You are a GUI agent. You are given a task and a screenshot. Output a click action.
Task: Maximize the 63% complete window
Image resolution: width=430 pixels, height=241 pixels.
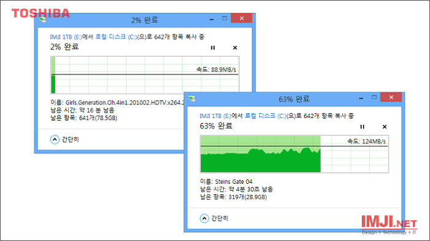coord(373,97)
